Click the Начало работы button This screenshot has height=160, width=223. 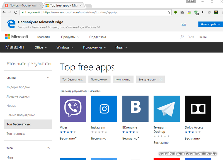click(210, 25)
